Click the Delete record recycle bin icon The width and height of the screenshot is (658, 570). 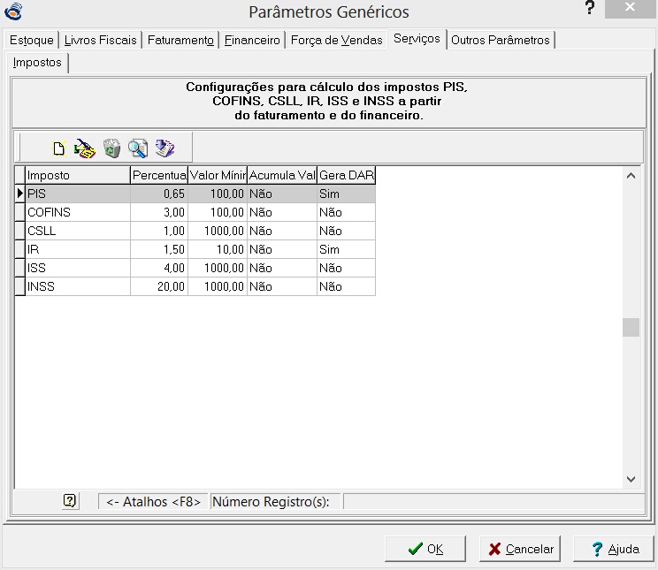[112, 148]
